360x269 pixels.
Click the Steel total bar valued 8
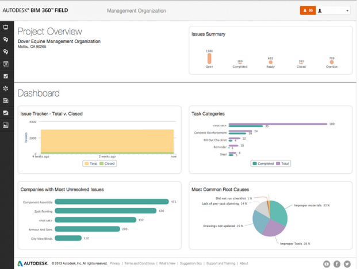pos(232,153)
